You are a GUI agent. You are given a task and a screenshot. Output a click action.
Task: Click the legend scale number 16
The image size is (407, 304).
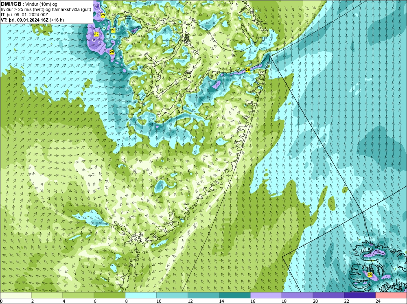click(253, 301)
